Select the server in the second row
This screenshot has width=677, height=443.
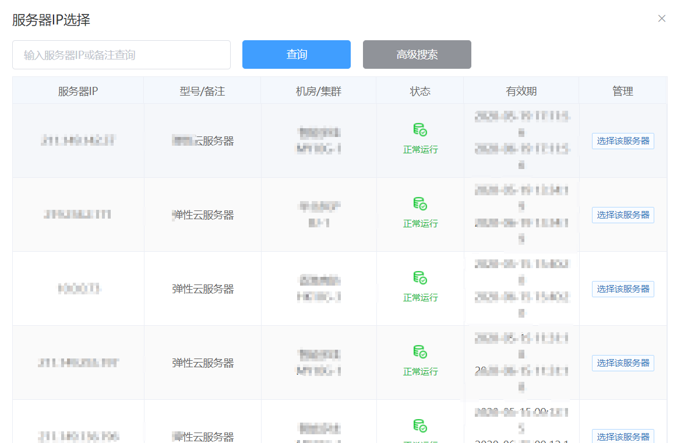[623, 215]
